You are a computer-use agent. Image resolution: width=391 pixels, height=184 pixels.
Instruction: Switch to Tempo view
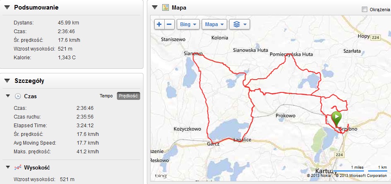tap(106, 96)
